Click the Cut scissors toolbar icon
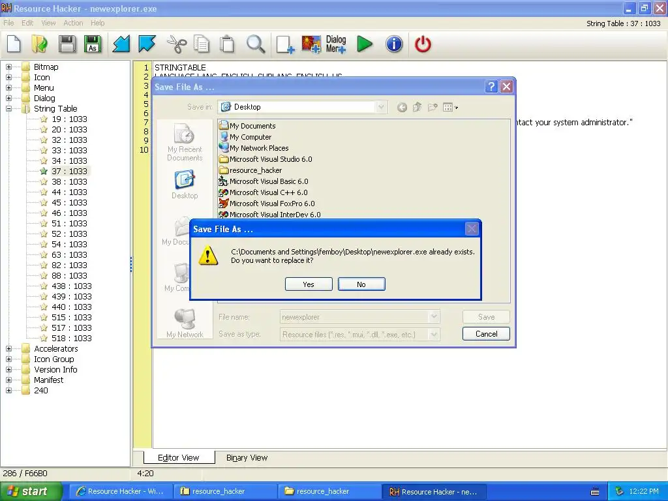 pyautogui.click(x=176, y=44)
